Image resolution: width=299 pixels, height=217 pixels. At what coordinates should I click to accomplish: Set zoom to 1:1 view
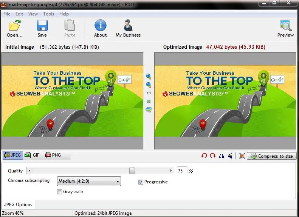pos(149,93)
